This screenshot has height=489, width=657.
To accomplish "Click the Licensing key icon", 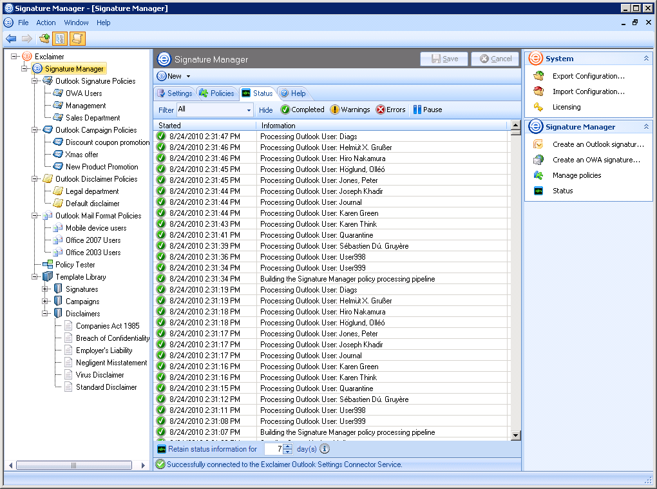I will [538, 107].
